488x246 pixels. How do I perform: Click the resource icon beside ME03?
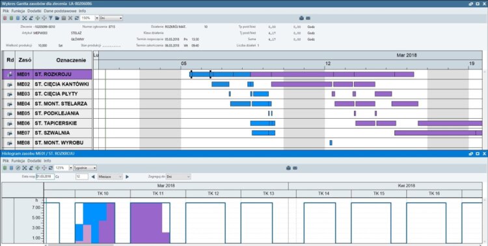tap(10, 94)
